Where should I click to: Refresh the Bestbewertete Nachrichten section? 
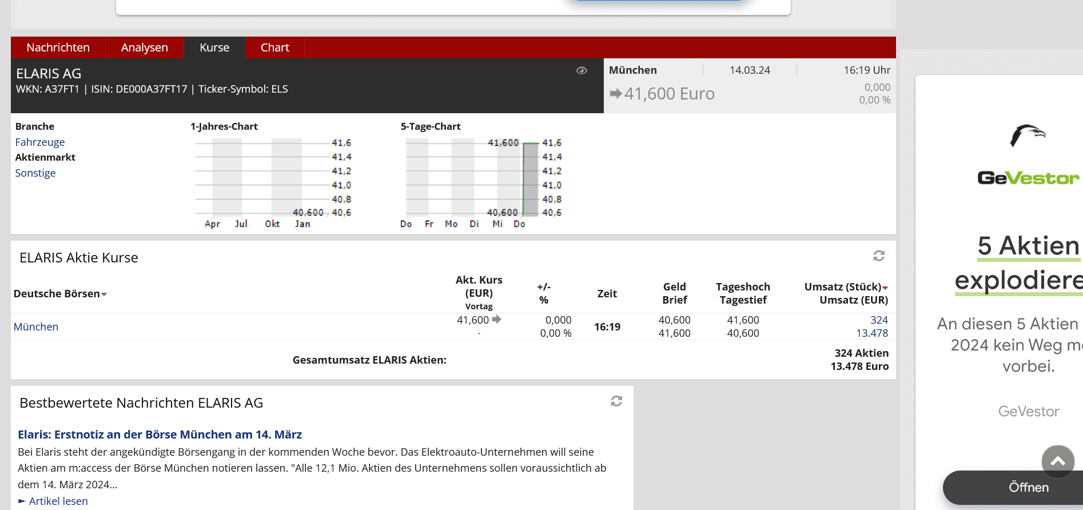(616, 401)
